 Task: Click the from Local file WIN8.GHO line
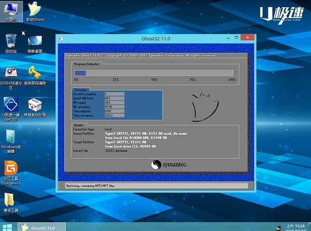pos(136,138)
